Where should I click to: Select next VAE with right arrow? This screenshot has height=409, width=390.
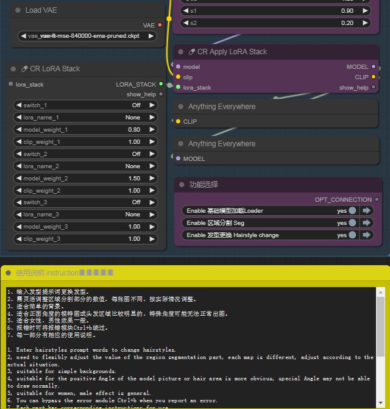151,36
